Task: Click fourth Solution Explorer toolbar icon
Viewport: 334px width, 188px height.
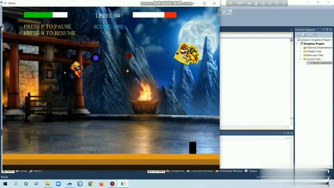Action: click(316, 35)
